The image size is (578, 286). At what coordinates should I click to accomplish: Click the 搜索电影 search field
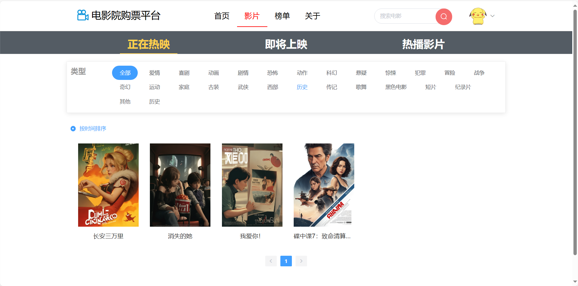[405, 16]
